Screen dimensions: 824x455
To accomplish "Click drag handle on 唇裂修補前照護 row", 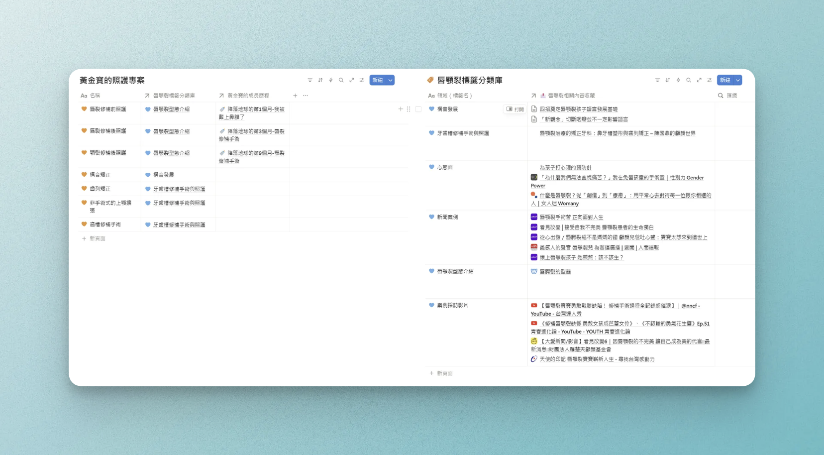I will (409, 109).
